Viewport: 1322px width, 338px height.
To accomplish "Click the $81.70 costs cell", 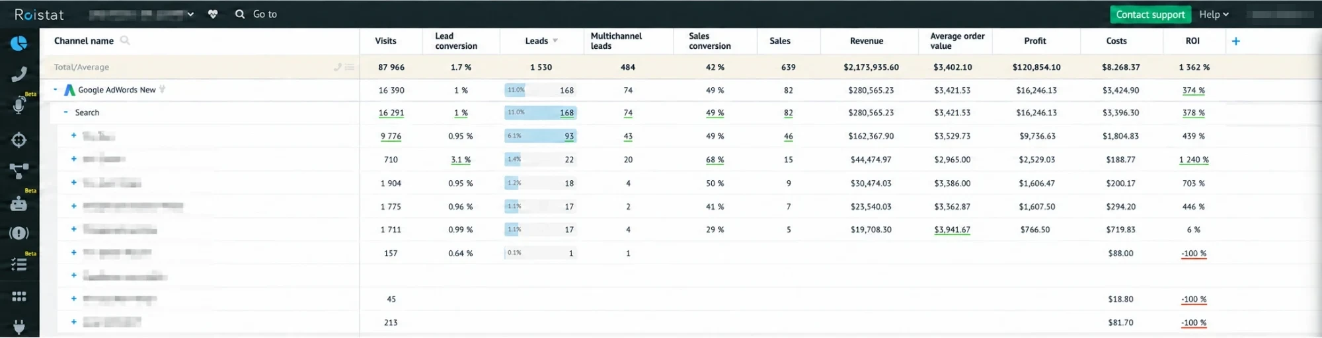I will pyautogui.click(x=1120, y=322).
